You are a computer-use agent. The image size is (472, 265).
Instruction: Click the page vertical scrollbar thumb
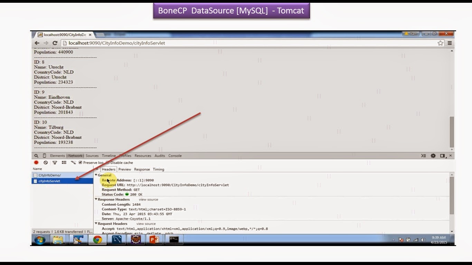point(452,132)
